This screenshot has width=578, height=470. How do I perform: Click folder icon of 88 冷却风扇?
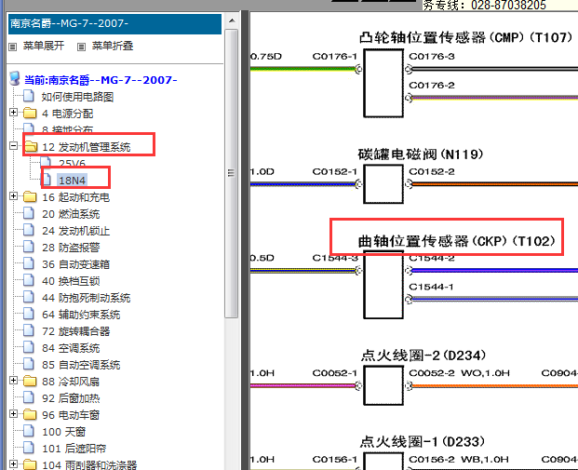coord(30,381)
